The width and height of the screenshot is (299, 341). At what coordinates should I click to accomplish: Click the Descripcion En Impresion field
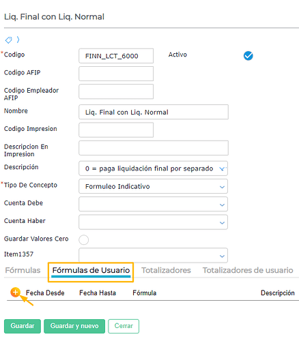point(154,148)
